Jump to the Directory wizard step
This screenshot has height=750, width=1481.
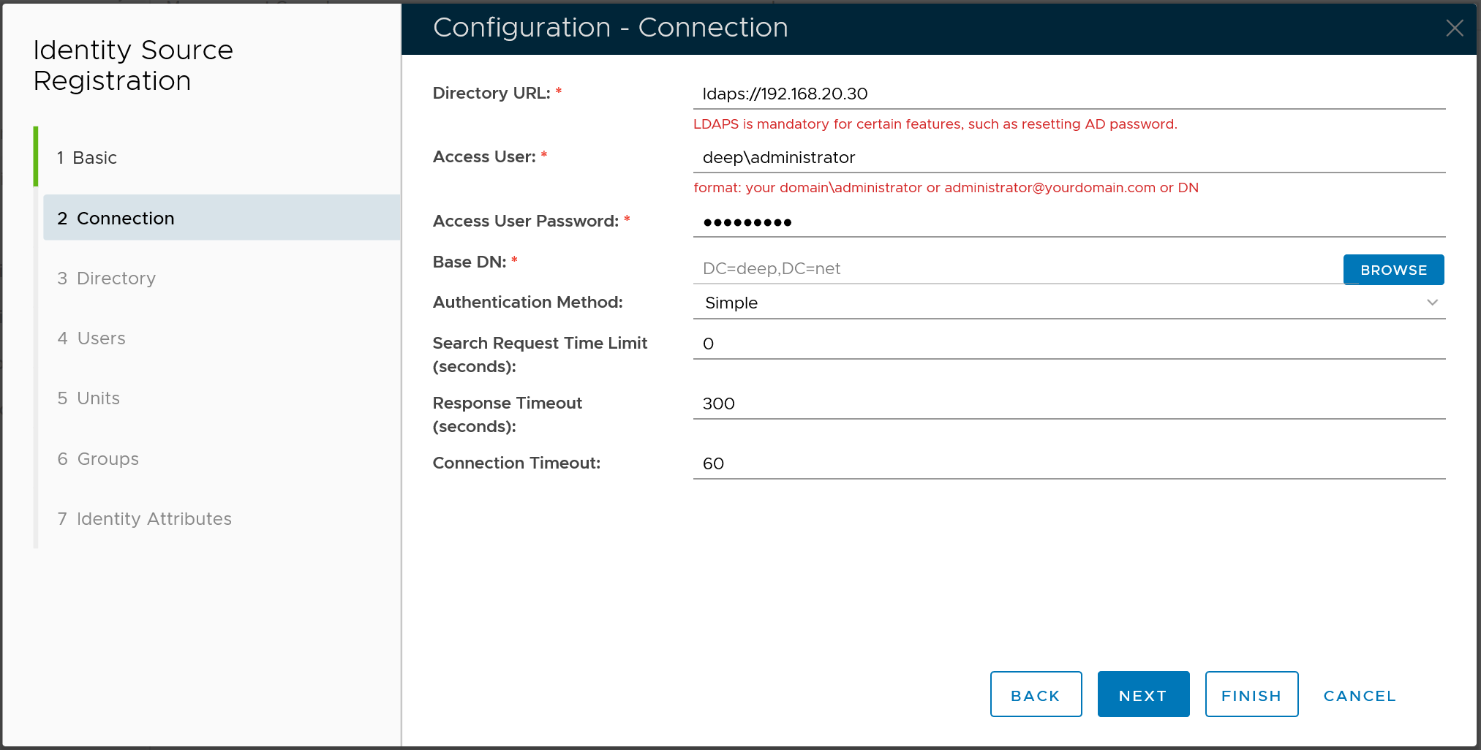(116, 279)
